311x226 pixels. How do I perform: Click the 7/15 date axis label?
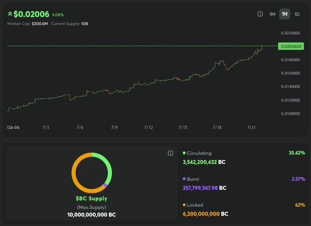(x=183, y=127)
